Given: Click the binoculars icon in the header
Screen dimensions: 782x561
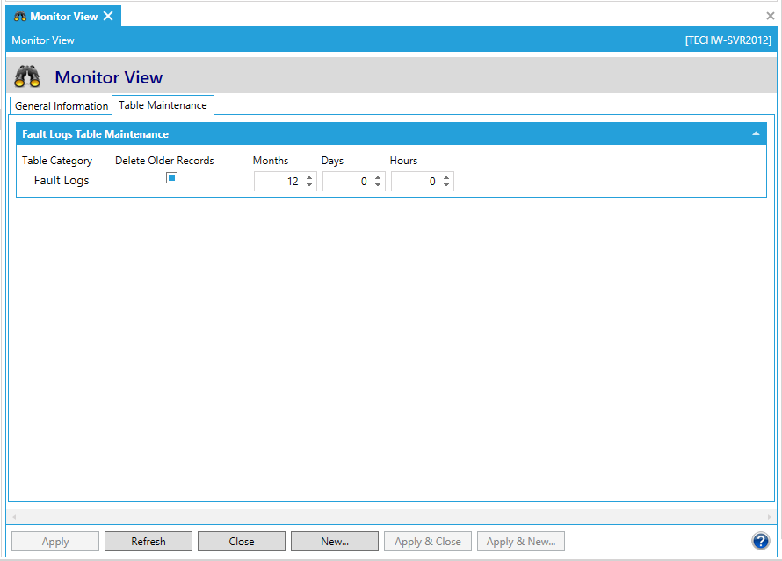Looking at the screenshot, I should [27, 77].
